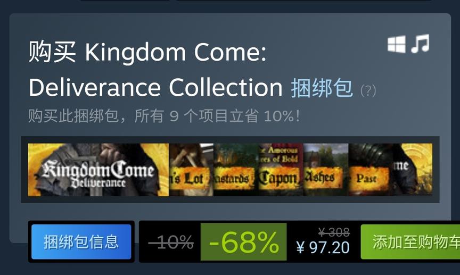Click the music note soundtrack icon
This screenshot has height=275, width=460.
[420, 44]
